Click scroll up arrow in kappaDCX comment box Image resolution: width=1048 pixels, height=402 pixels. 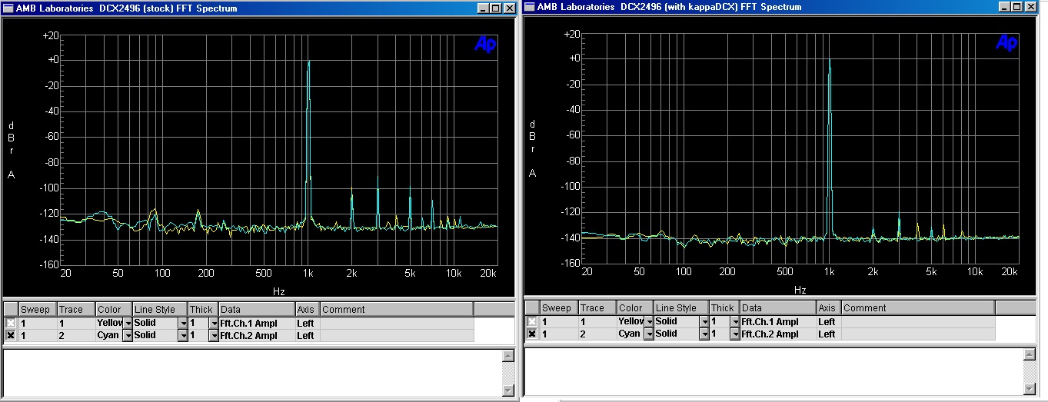tap(1030, 355)
